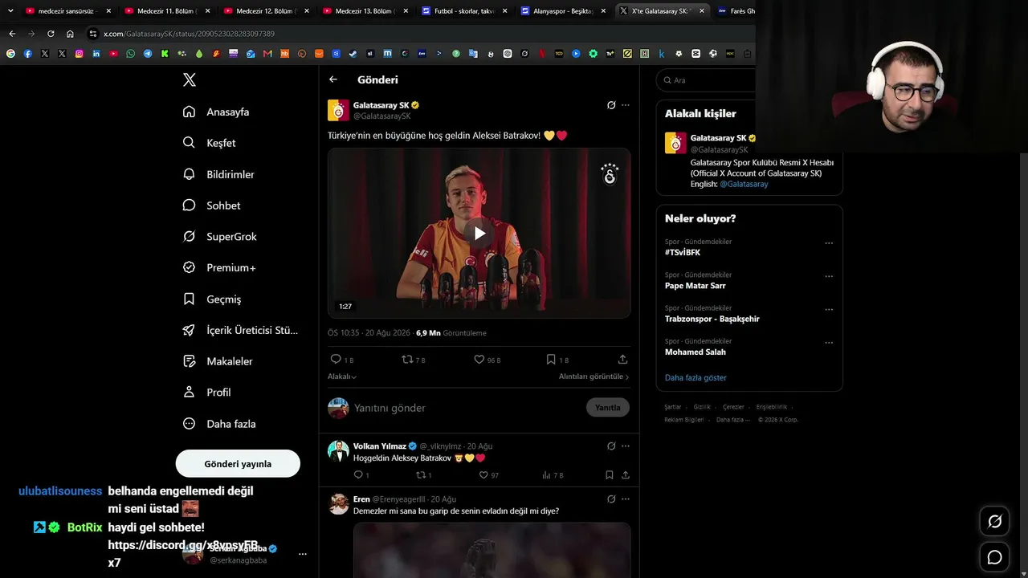Ask Grok about Eren's reply
The width and height of the screenshot is (1028, 578).
click(611, 499)
